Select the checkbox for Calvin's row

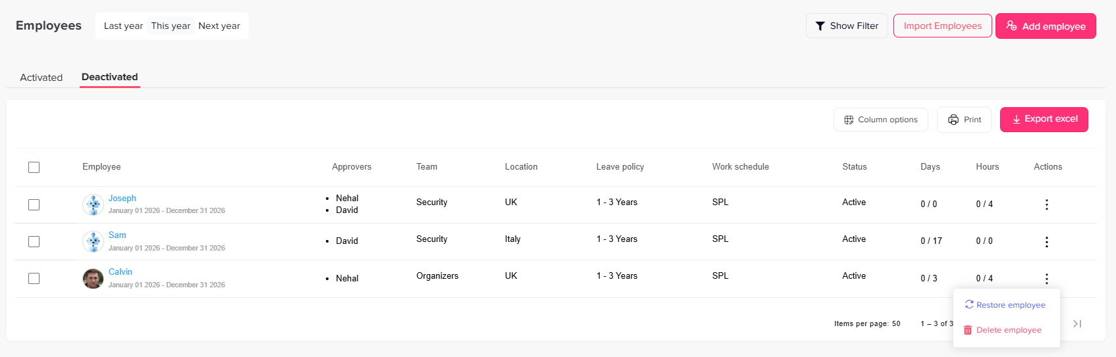coord(34,279)
